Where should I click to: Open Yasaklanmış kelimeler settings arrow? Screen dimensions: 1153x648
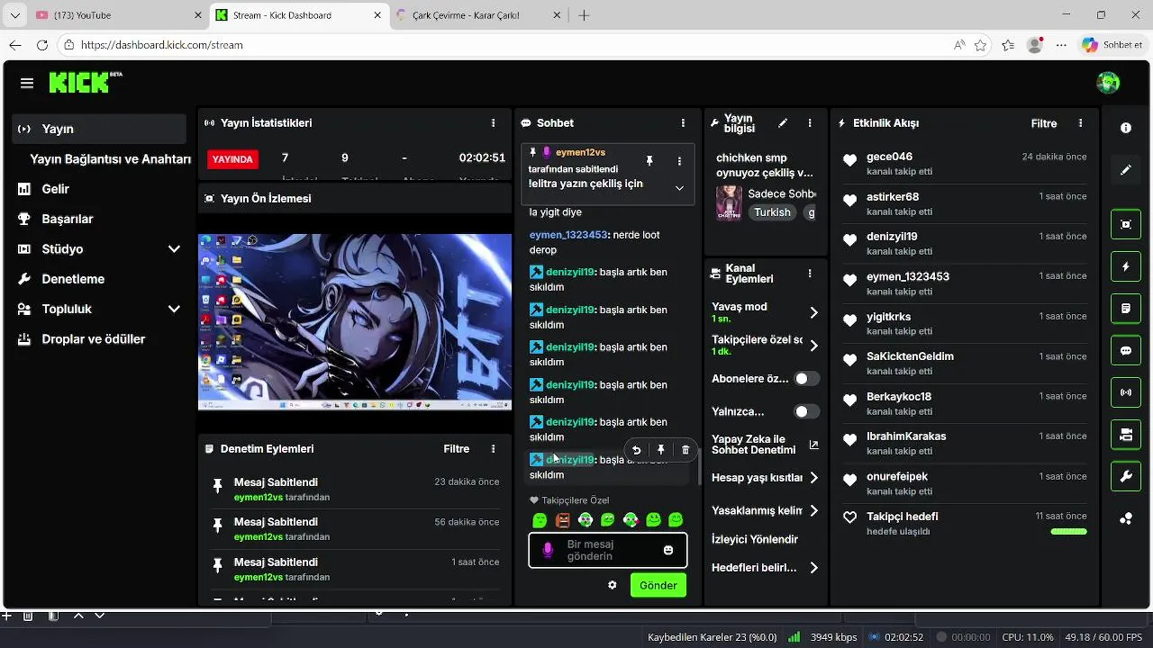[x=813, y=510]
